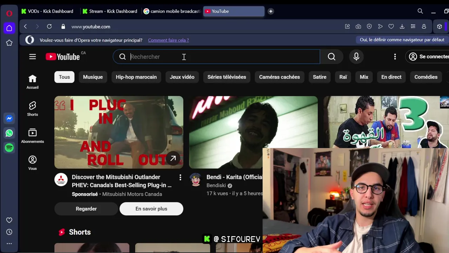
Task: Click the address bar padlock icon
Action: coord(63,26)
